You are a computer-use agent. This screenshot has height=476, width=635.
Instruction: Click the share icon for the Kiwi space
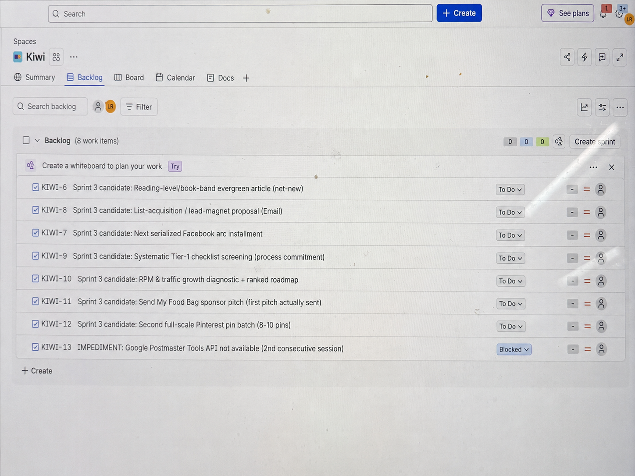click(x=567, y=57)
